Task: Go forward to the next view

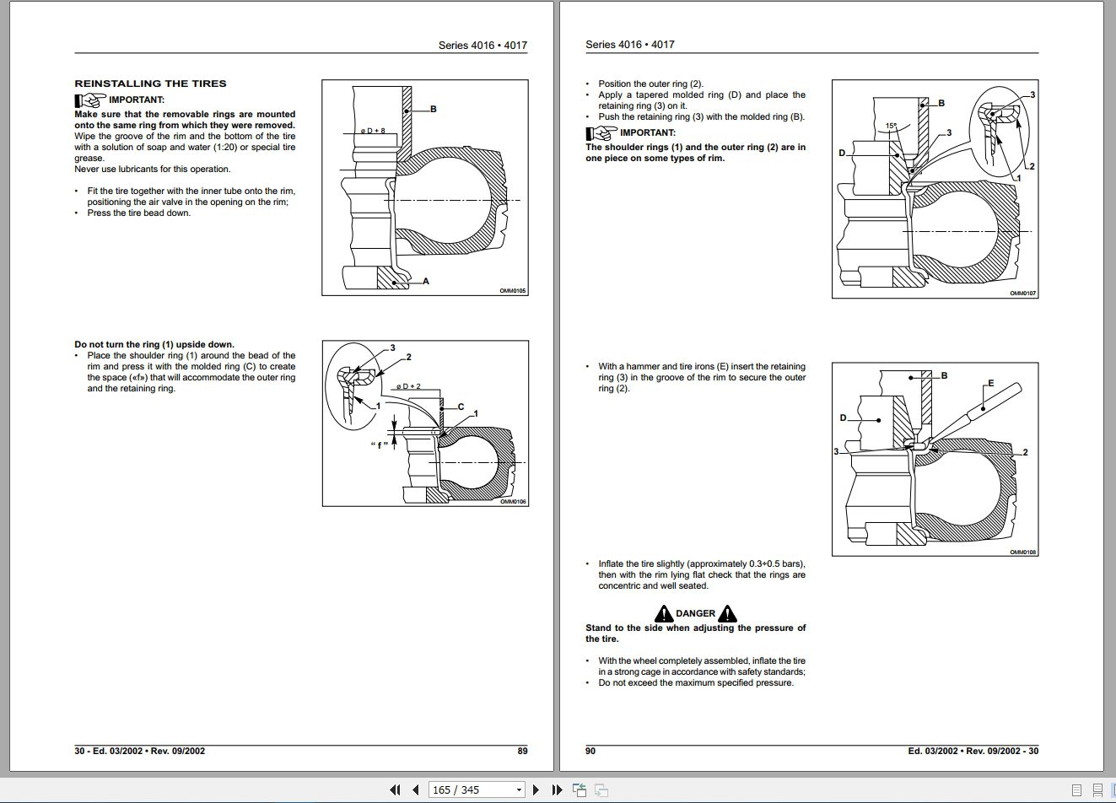Action: click(x=600, y=790)
